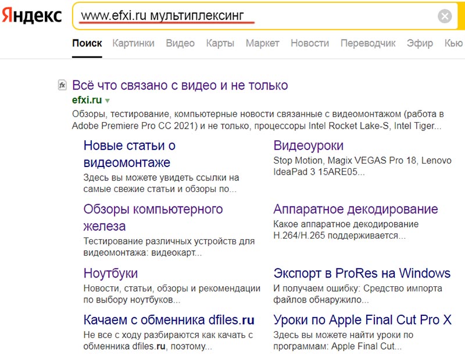Open the Видео tab
This screenshot has width=465, height=359.
point(180,44)
